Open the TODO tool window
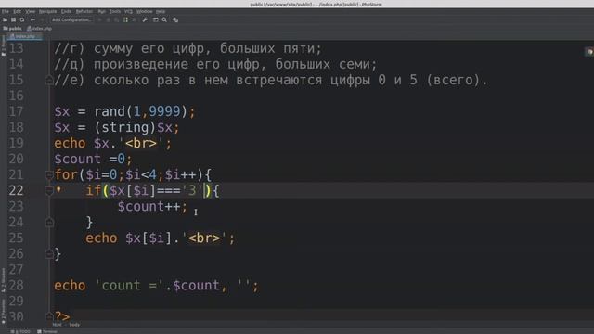 [21, 331]
